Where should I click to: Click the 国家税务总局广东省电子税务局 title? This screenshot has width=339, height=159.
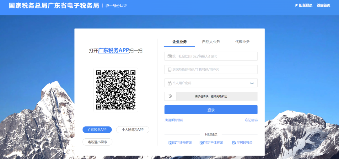coord(54,6)
